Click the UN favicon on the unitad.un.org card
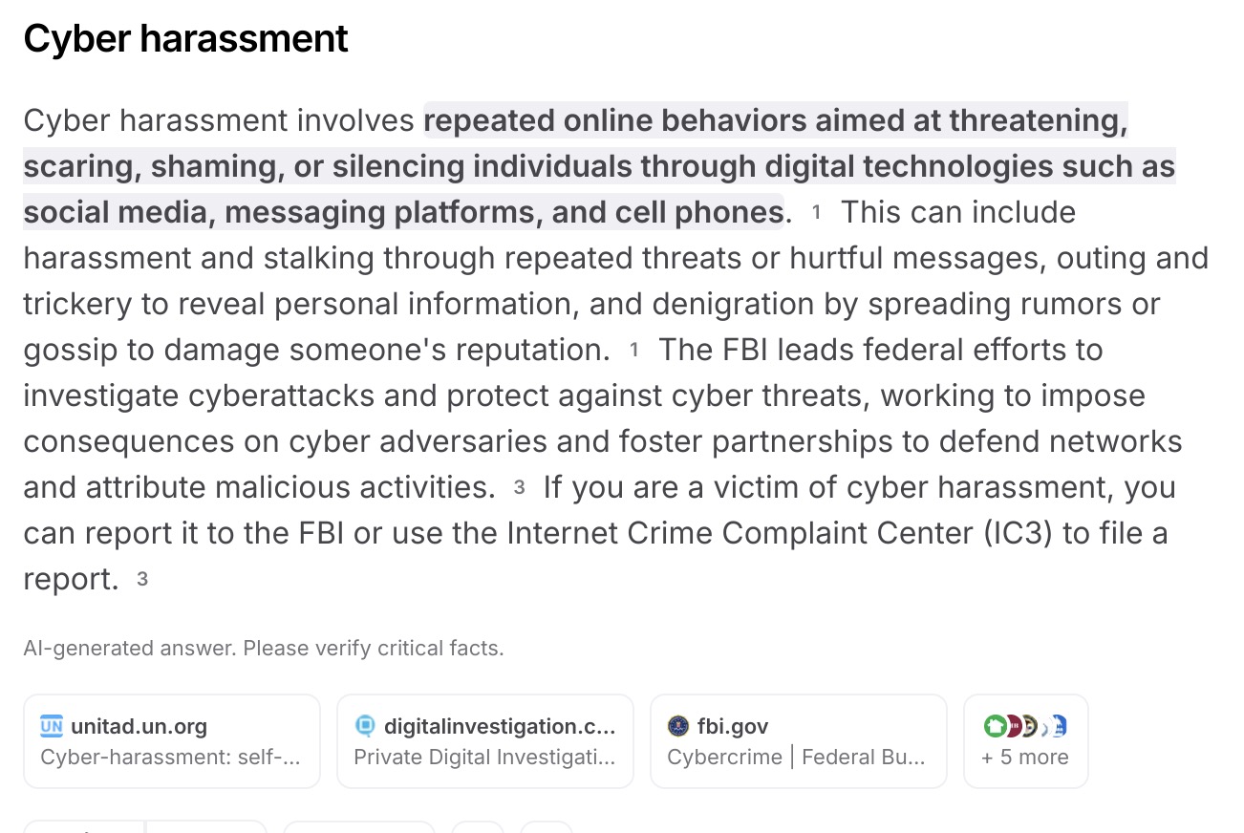Image resolution: width=1244 pixels, height=833 pixels. click(x=52, y=726)
